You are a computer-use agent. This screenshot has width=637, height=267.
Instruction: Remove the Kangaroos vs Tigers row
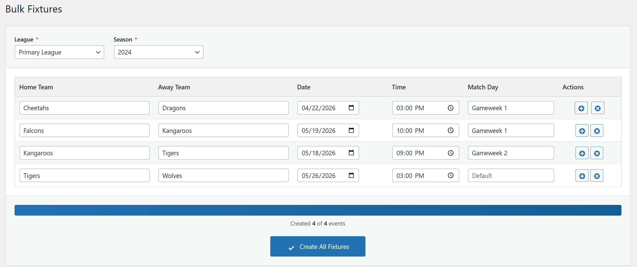click(x=597, y=153)
